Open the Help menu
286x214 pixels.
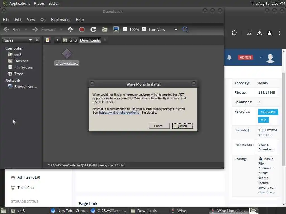80,20
